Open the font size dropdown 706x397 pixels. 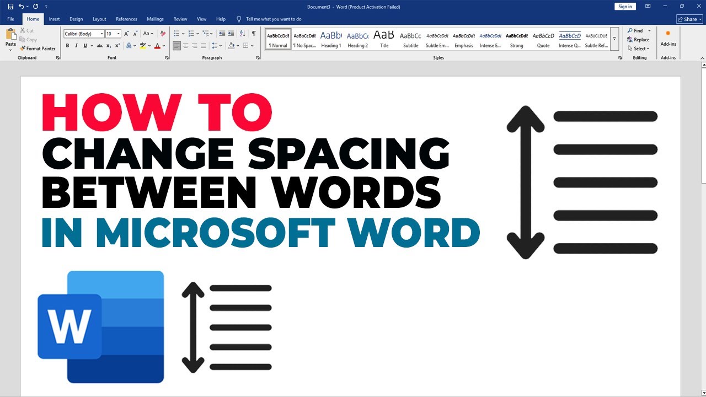[x=119, y=34]
